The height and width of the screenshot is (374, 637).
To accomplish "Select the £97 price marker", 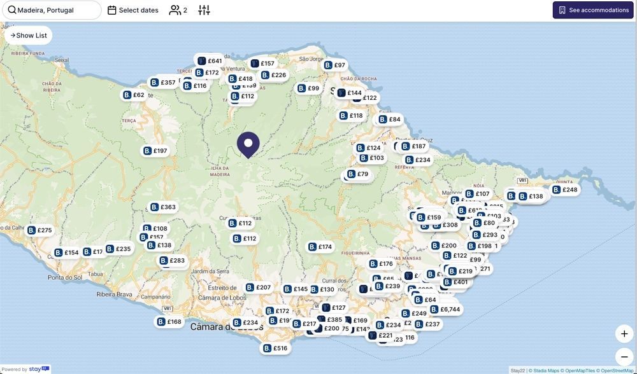I will pyautogui.click(x=335, y=65).
